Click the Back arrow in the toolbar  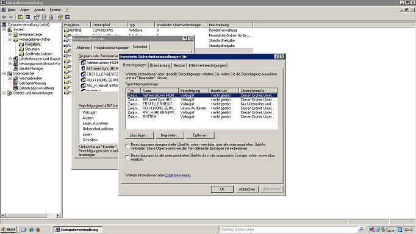[4, 17]
